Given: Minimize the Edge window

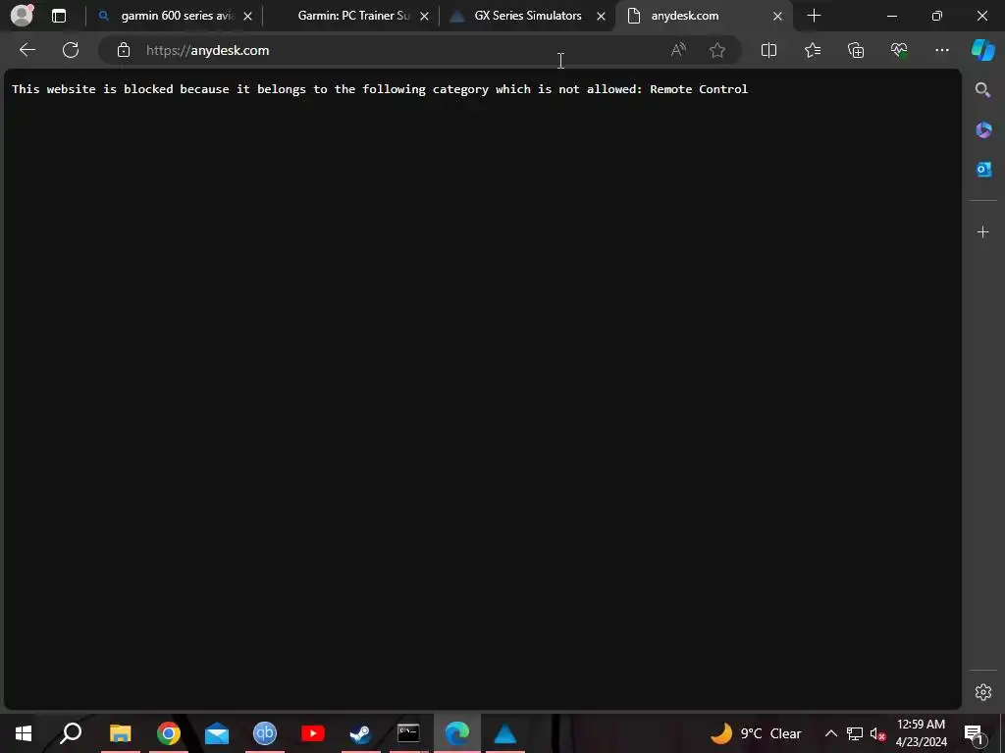Looking at the screenshot, I should click(x=891, y=16).
